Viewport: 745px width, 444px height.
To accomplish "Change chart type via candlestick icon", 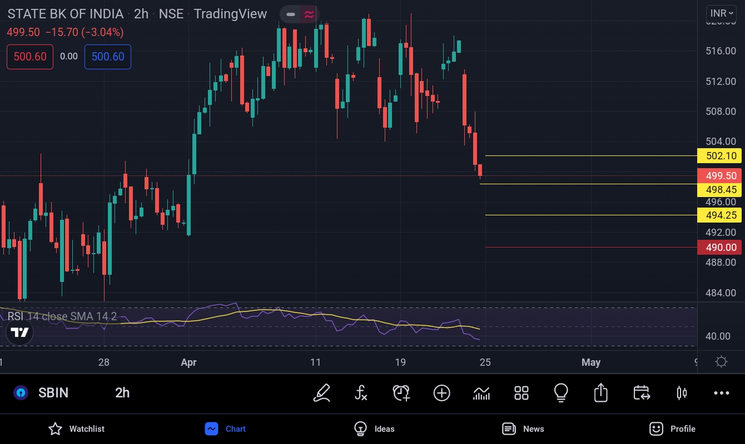I will (682, 393).
